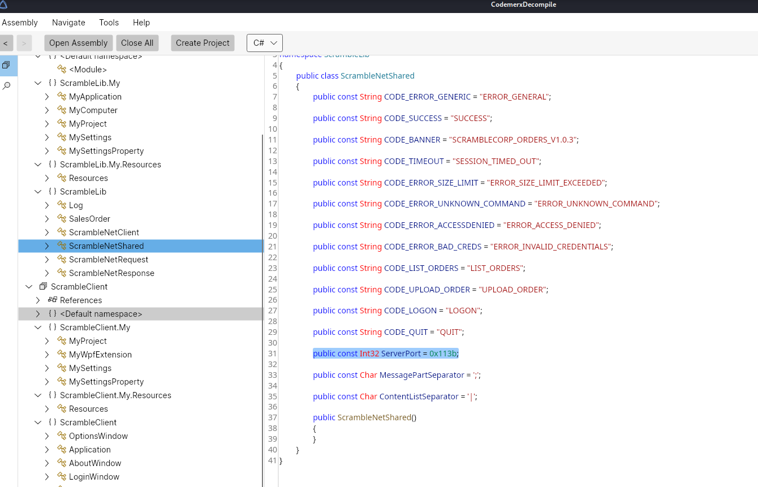
Task: Click the ScrambleClient assembly icon
Action: 43,287
